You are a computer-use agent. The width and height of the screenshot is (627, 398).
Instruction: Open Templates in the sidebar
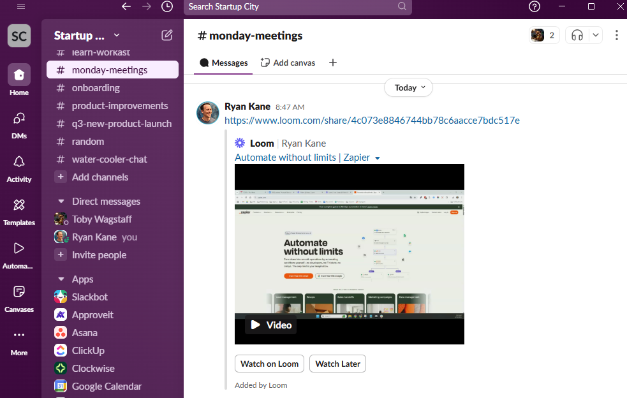click(19, 212)
